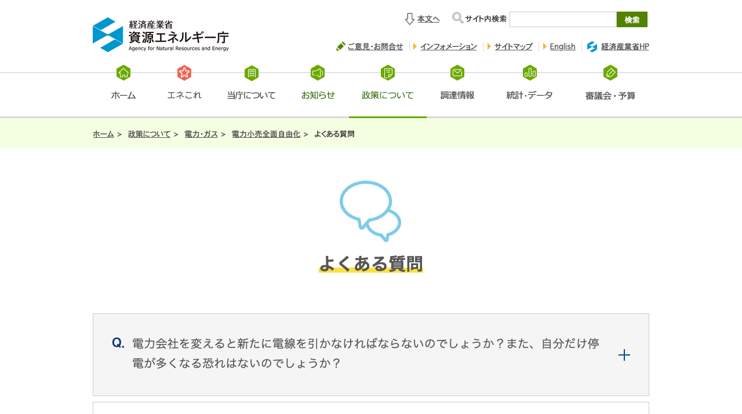The image size is (742, 414).
Task: Click the orange arrow before サイトマップ
Action: point(489,46)
